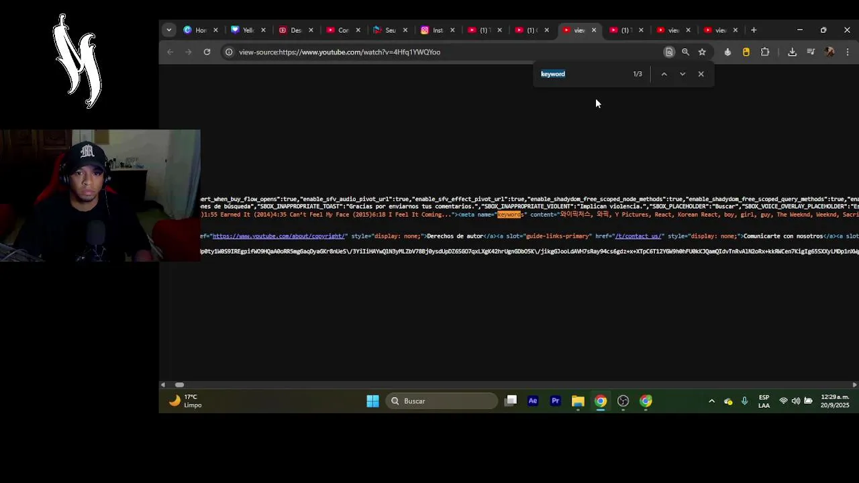859x483 pixels.
Task: Open a new browser tab
Action: pyautogui.click(x=754, y=30)
